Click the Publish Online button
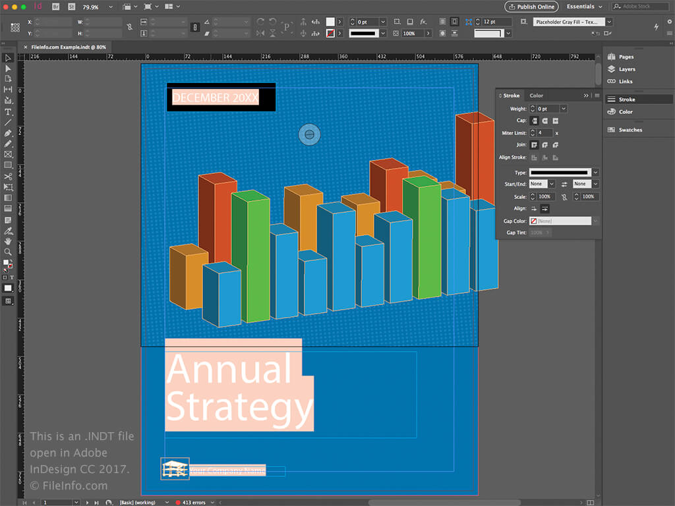Viewport: 675px width, 506px height. [531, 7]
